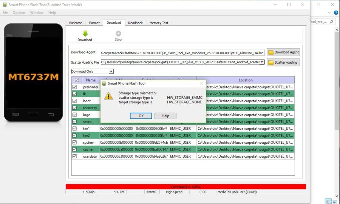This screenshot has height=204, width=340.
Task: Click the green Download arrow icon
Action: 85,34
